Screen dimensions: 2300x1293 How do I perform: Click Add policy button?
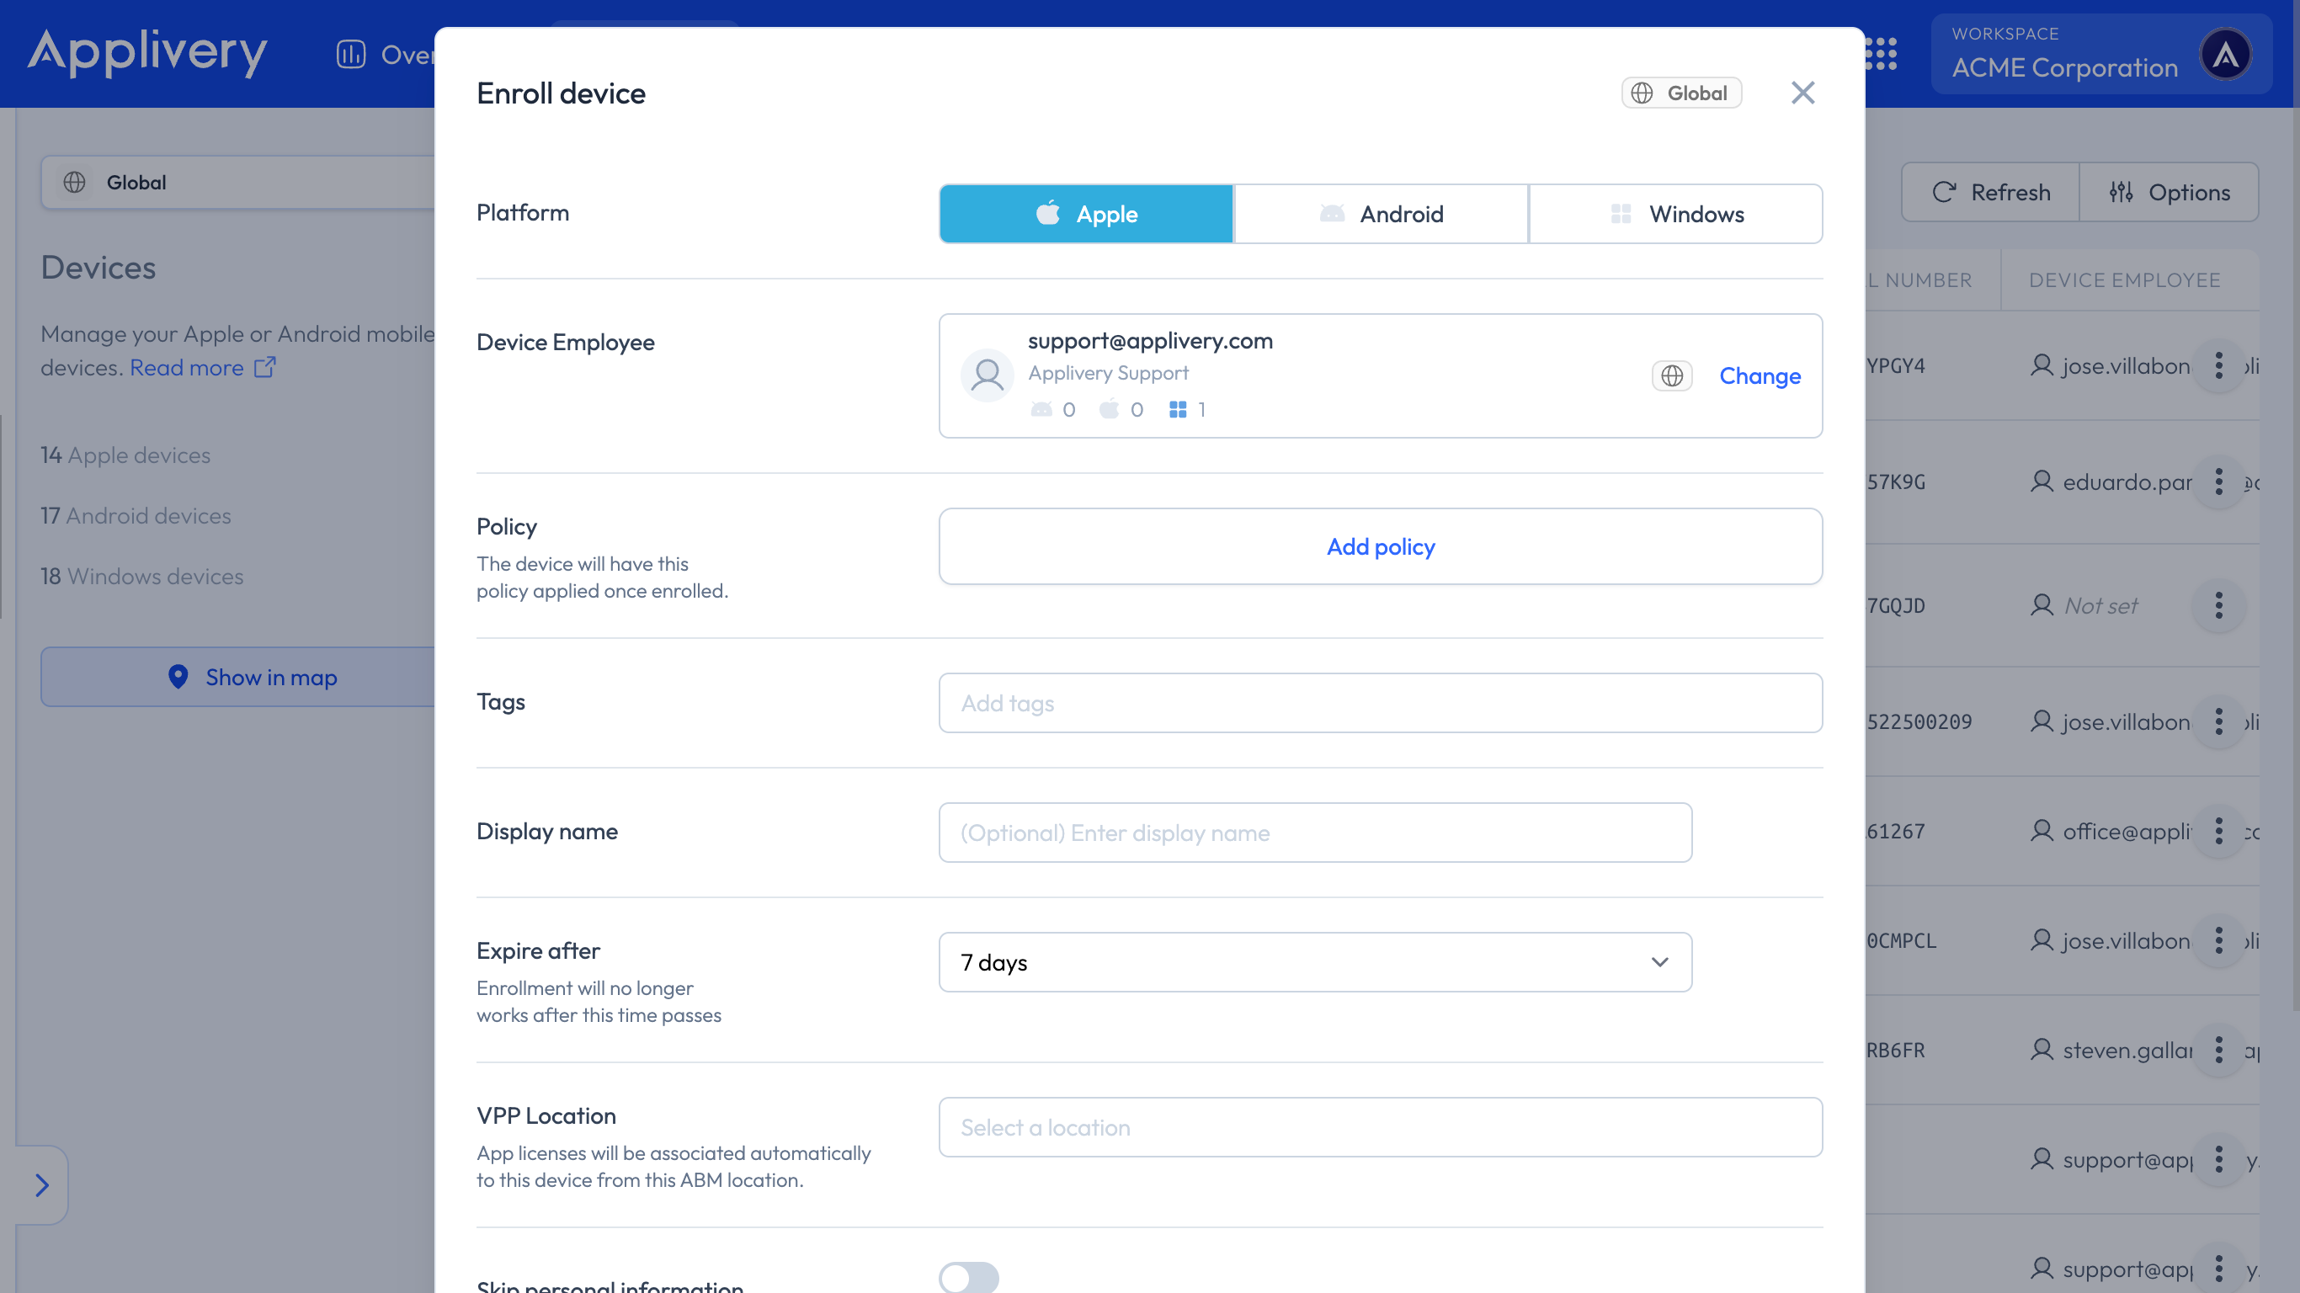1380,546
